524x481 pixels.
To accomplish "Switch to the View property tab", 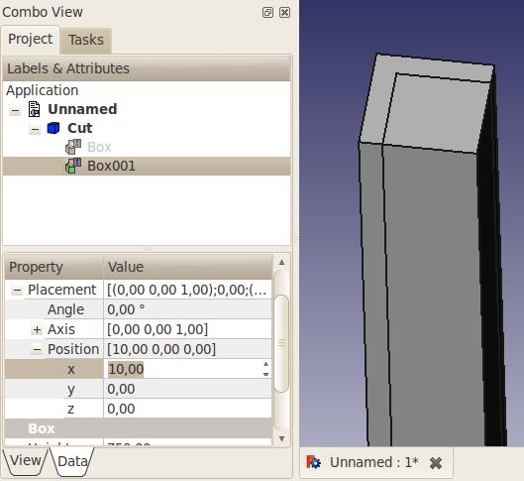I will point(26,461).
